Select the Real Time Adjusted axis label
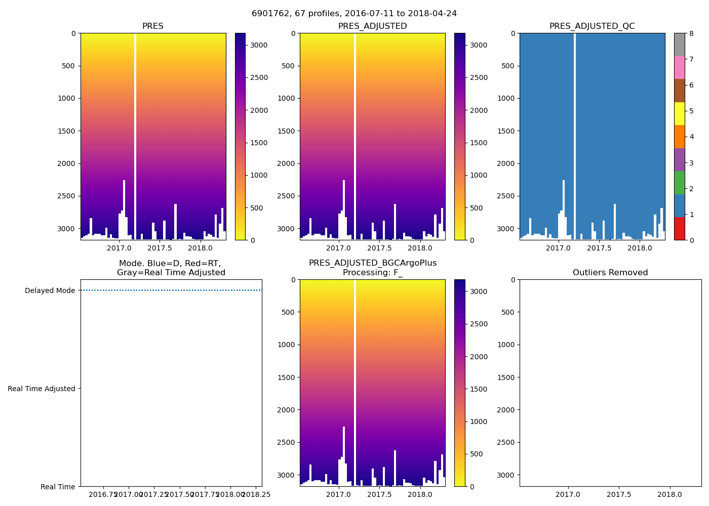Screen dimensions: 709x506 coord(41,389)
